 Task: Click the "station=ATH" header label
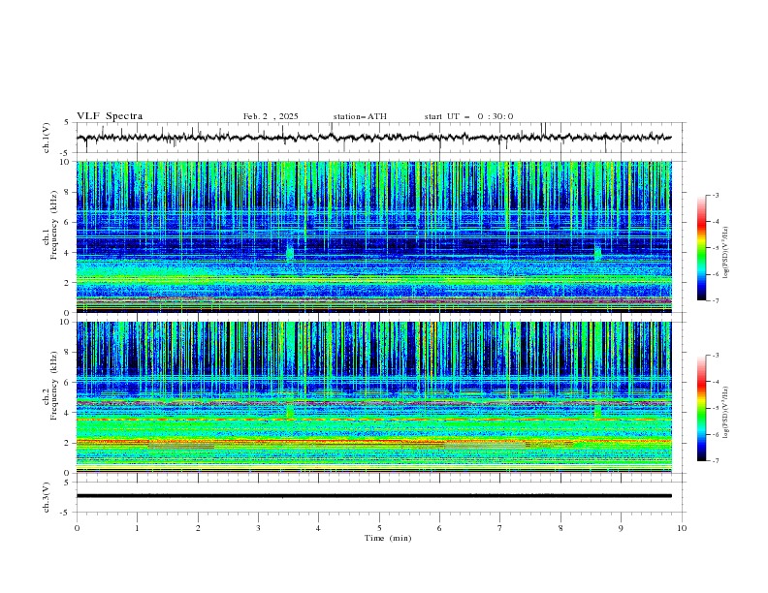point(360,116)
